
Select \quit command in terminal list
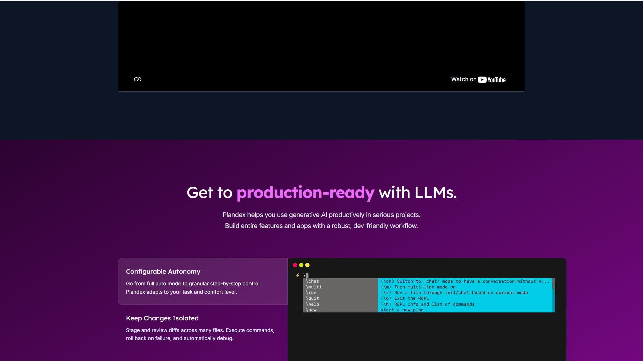tap(312, 298)
